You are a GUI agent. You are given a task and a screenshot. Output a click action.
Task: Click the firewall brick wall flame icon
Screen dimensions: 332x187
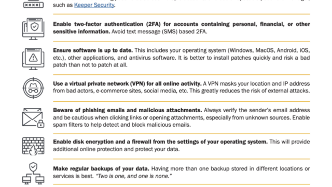click(33, 146)
